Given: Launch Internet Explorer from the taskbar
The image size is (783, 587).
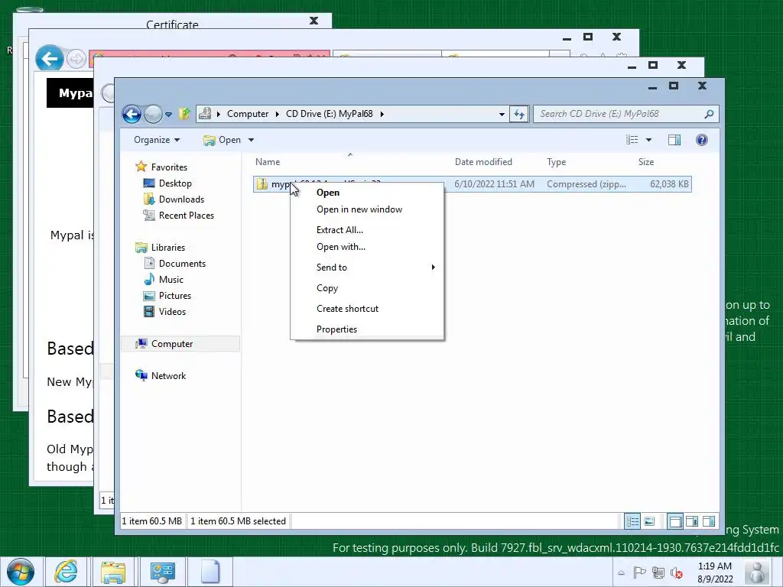Looking at the screenshot, I should [x=66, y=572].
